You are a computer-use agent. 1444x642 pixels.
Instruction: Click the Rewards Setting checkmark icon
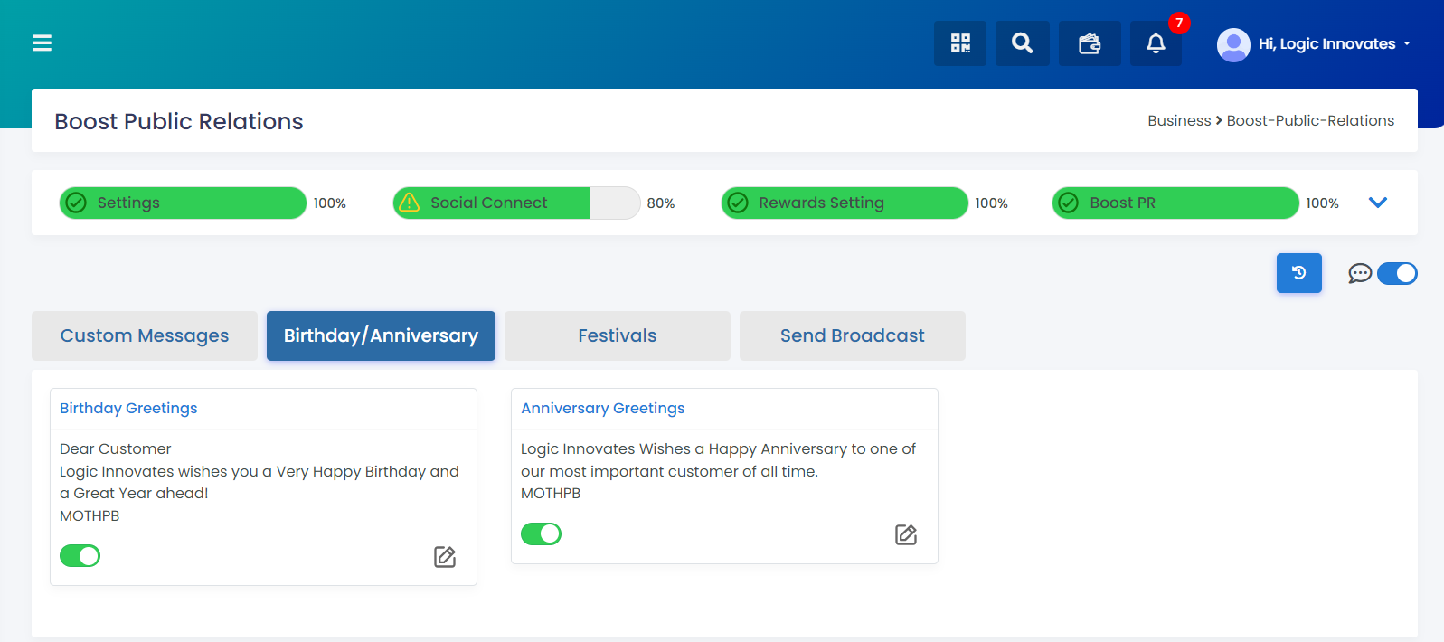coord(738,203)
